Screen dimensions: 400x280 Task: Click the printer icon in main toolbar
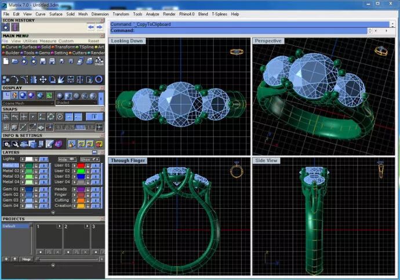click(x=89, y=61)
